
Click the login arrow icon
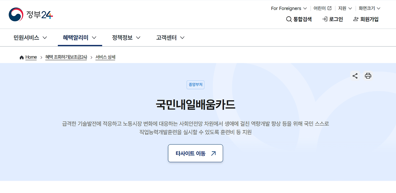pos(325,19)
